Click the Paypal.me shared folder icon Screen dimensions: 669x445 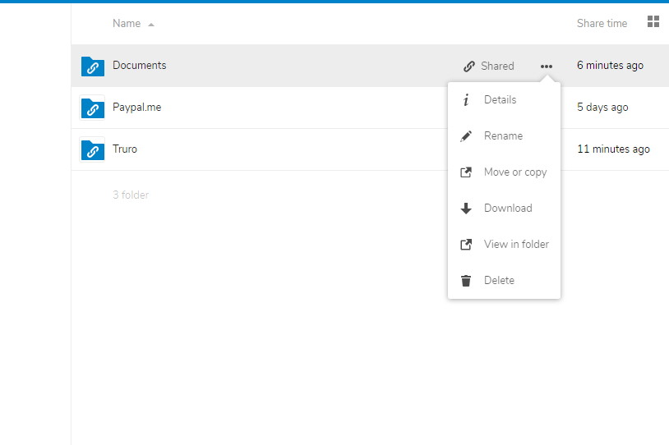click(93, 108)
